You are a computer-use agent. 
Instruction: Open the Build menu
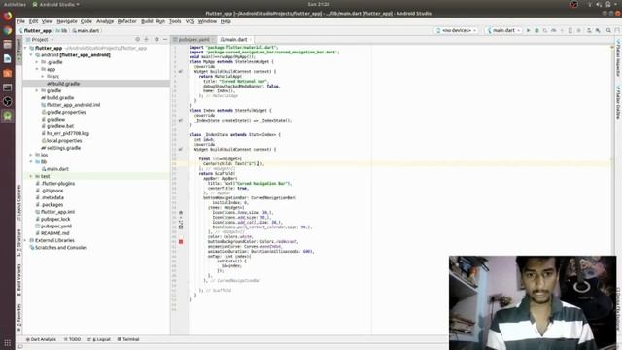147,21
